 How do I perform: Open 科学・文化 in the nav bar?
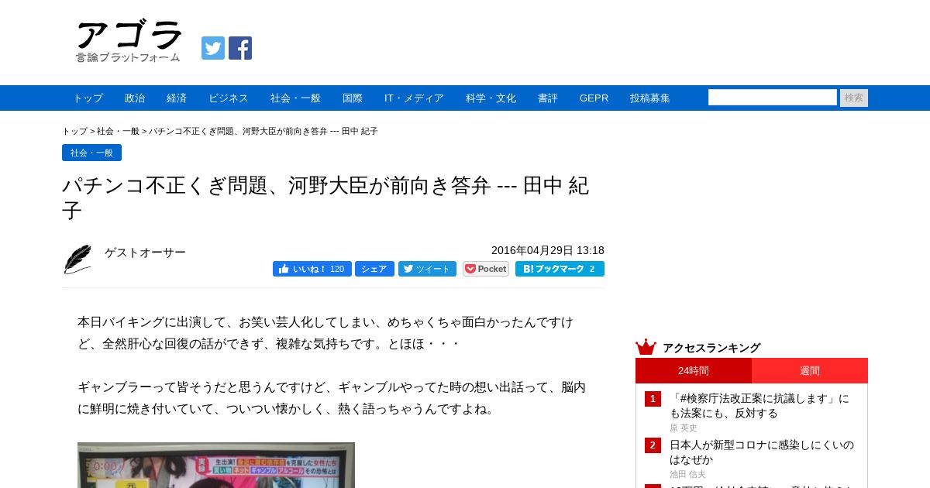pyautogui.click(x=491, y=98)
